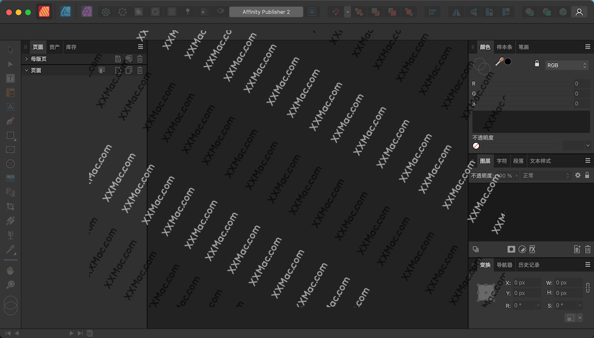Click the Flip Vertical toolbar icon
Screen dimensions: 594x338
473,12
